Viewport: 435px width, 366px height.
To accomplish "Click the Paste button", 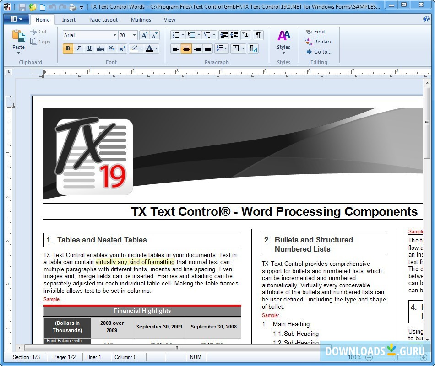I will (x=18, y=41).
